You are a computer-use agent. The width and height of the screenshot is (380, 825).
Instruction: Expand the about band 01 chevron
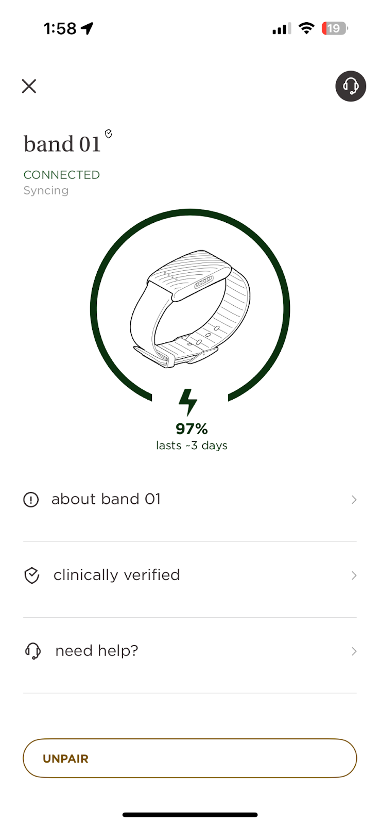point(354,500)
